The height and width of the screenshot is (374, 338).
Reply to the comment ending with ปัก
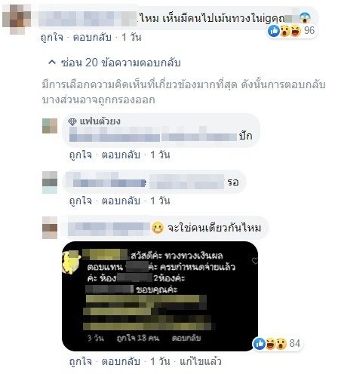[x=121, y=155]
